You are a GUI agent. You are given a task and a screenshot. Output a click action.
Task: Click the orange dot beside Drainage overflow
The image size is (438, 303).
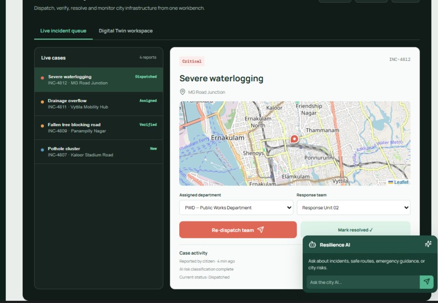pos(42,102)
